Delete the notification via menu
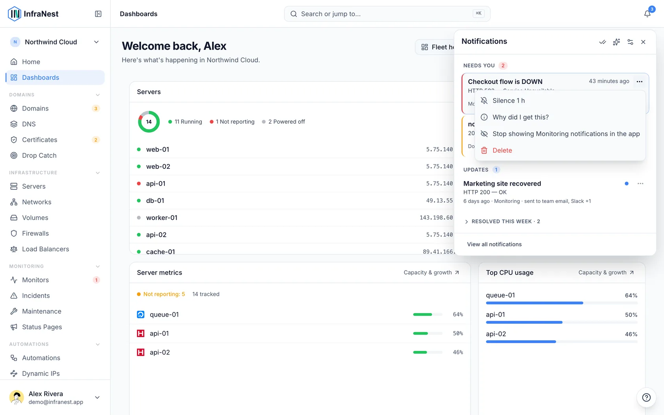The height and width of the screenshot is (415, 664). coord(560,150)
